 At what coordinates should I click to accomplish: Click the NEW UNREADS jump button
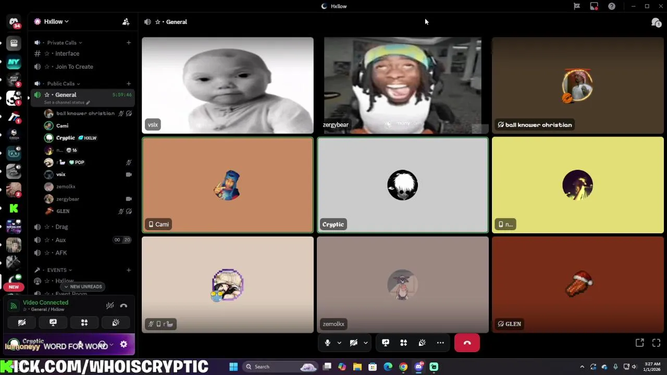click(x=83, y=286)
